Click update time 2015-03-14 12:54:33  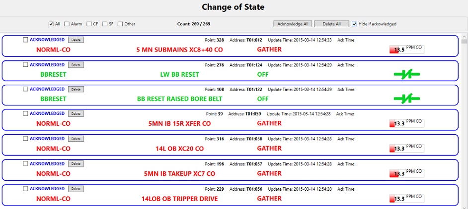313,40
